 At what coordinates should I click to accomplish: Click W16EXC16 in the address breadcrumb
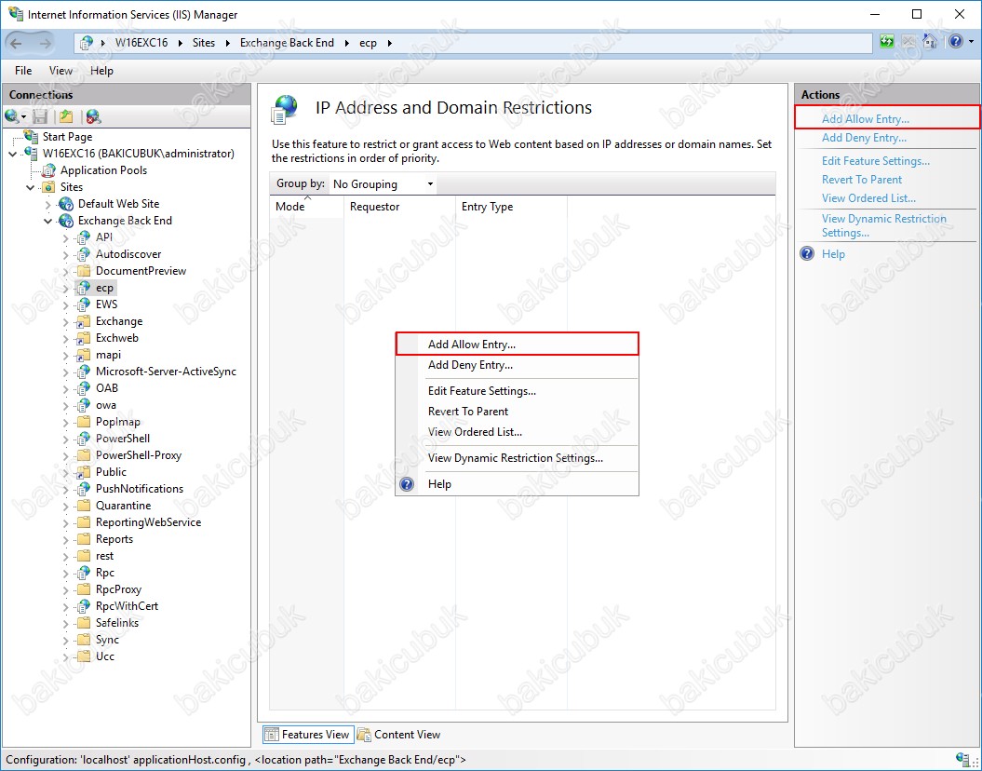(x=141, y=43)
